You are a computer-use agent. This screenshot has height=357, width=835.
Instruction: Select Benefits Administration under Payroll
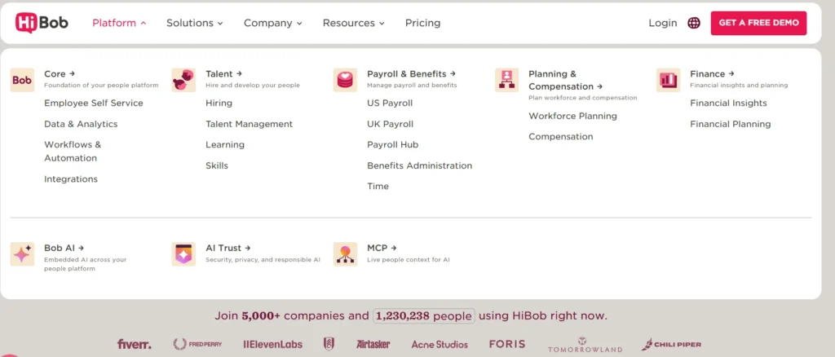[x=420, y=165]
